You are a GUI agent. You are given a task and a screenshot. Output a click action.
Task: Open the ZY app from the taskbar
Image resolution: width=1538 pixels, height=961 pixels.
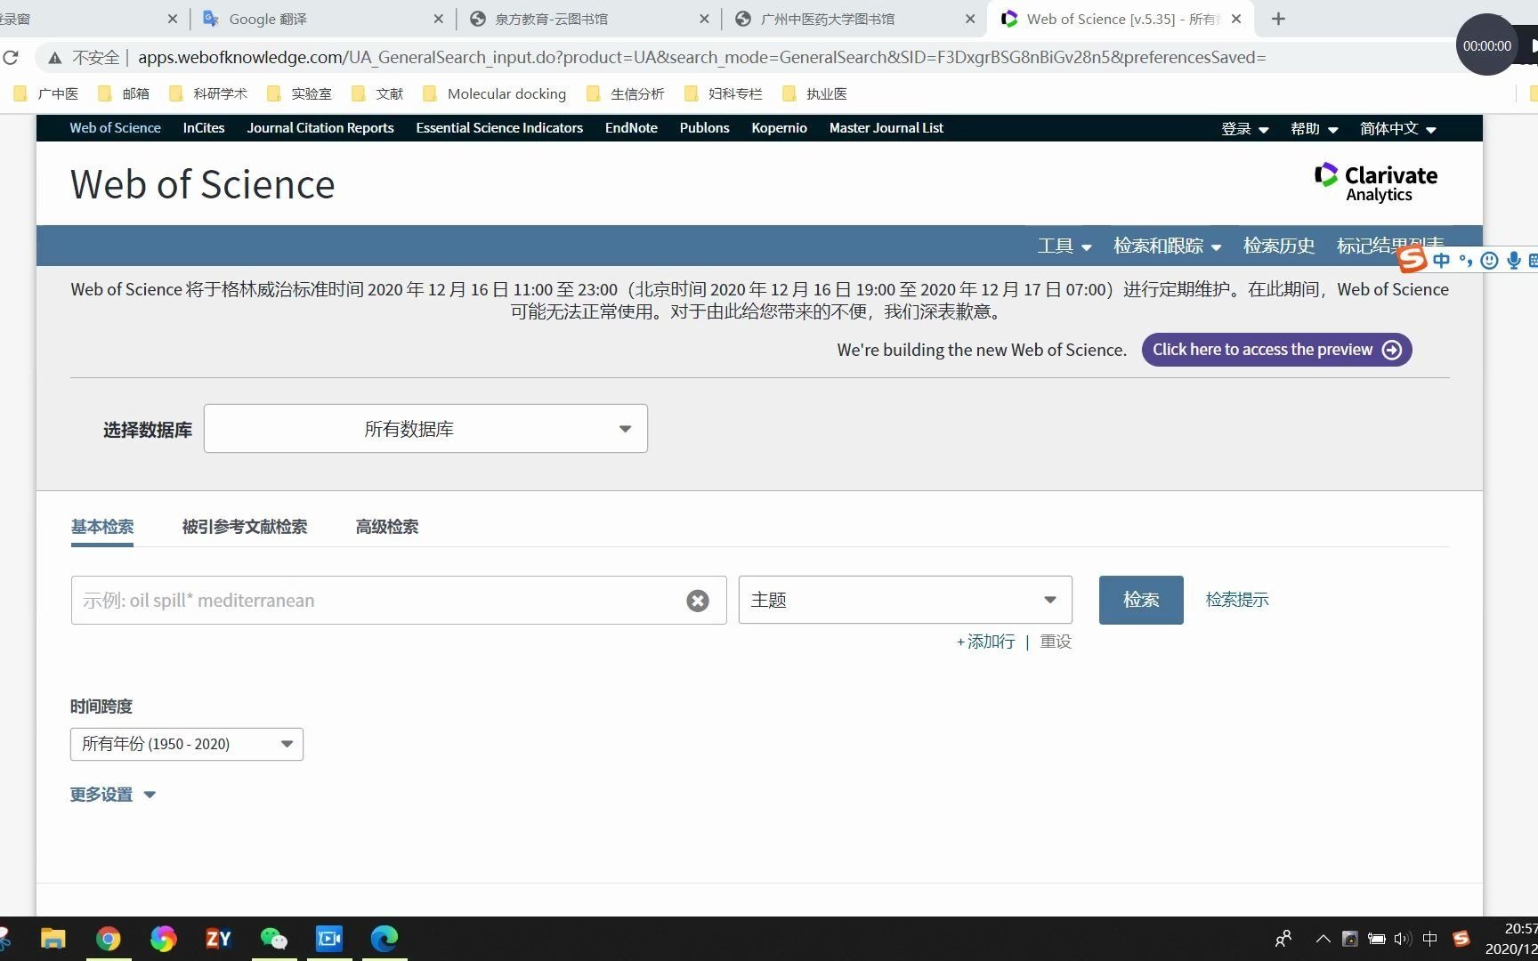click(219, 938)
